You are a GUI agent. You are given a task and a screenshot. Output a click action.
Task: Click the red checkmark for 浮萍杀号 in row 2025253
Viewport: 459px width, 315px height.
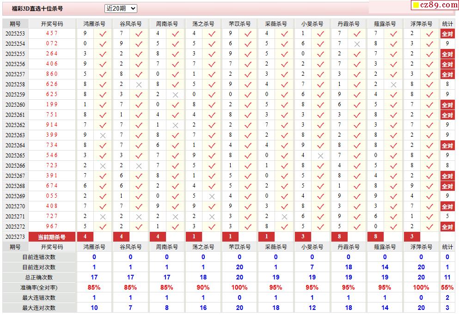coord(429,34)
